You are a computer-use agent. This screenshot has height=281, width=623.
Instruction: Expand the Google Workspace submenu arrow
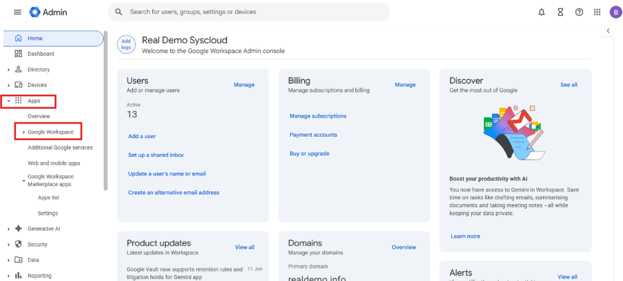24,132
